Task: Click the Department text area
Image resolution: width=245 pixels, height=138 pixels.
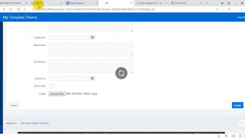Action: (91, 49)
